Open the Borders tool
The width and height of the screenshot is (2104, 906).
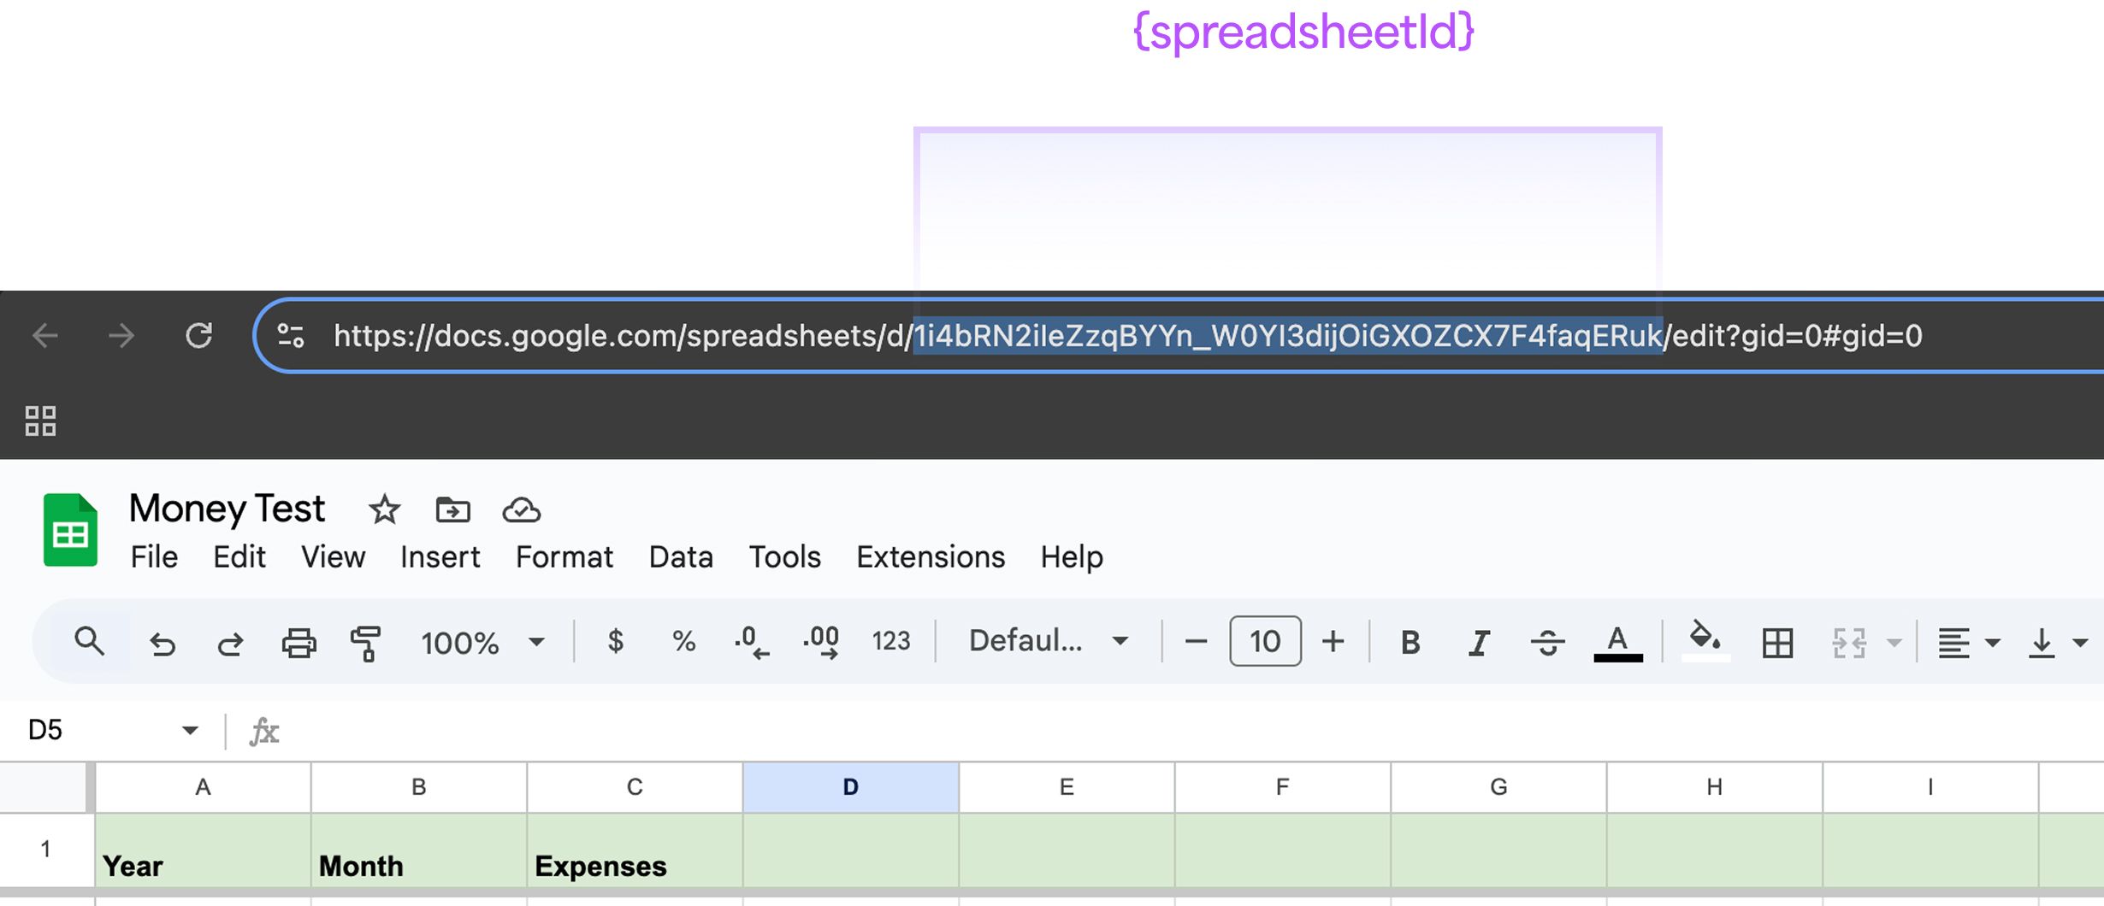(x=1776, y=642)
